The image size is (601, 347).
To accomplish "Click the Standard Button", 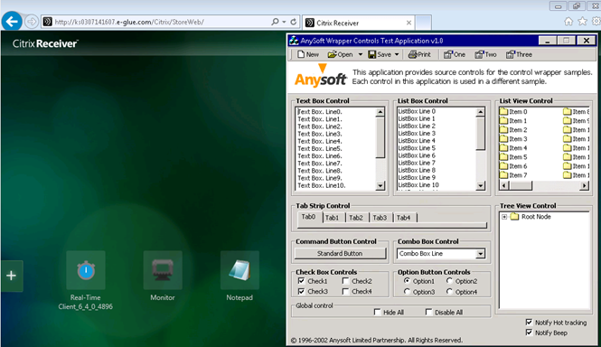I will click(340, 253).
